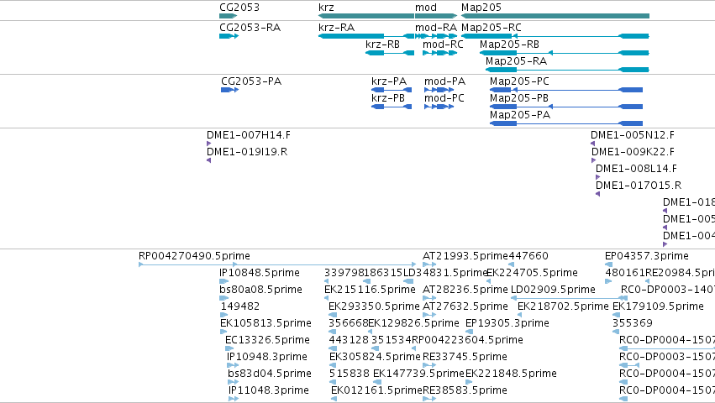Select the EK105813.5prime EST label
The image size is (715, 403).
coord(265,324)
